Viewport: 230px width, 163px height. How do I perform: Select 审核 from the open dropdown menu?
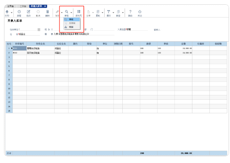[71, 20]
